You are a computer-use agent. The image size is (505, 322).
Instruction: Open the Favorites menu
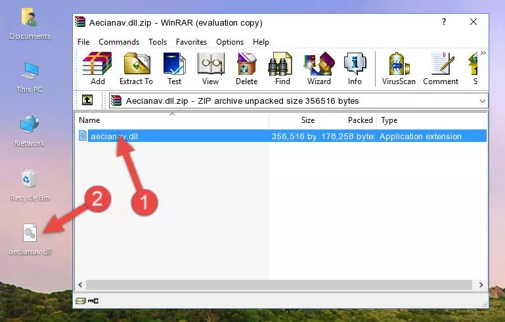click(x=191, y=42)
